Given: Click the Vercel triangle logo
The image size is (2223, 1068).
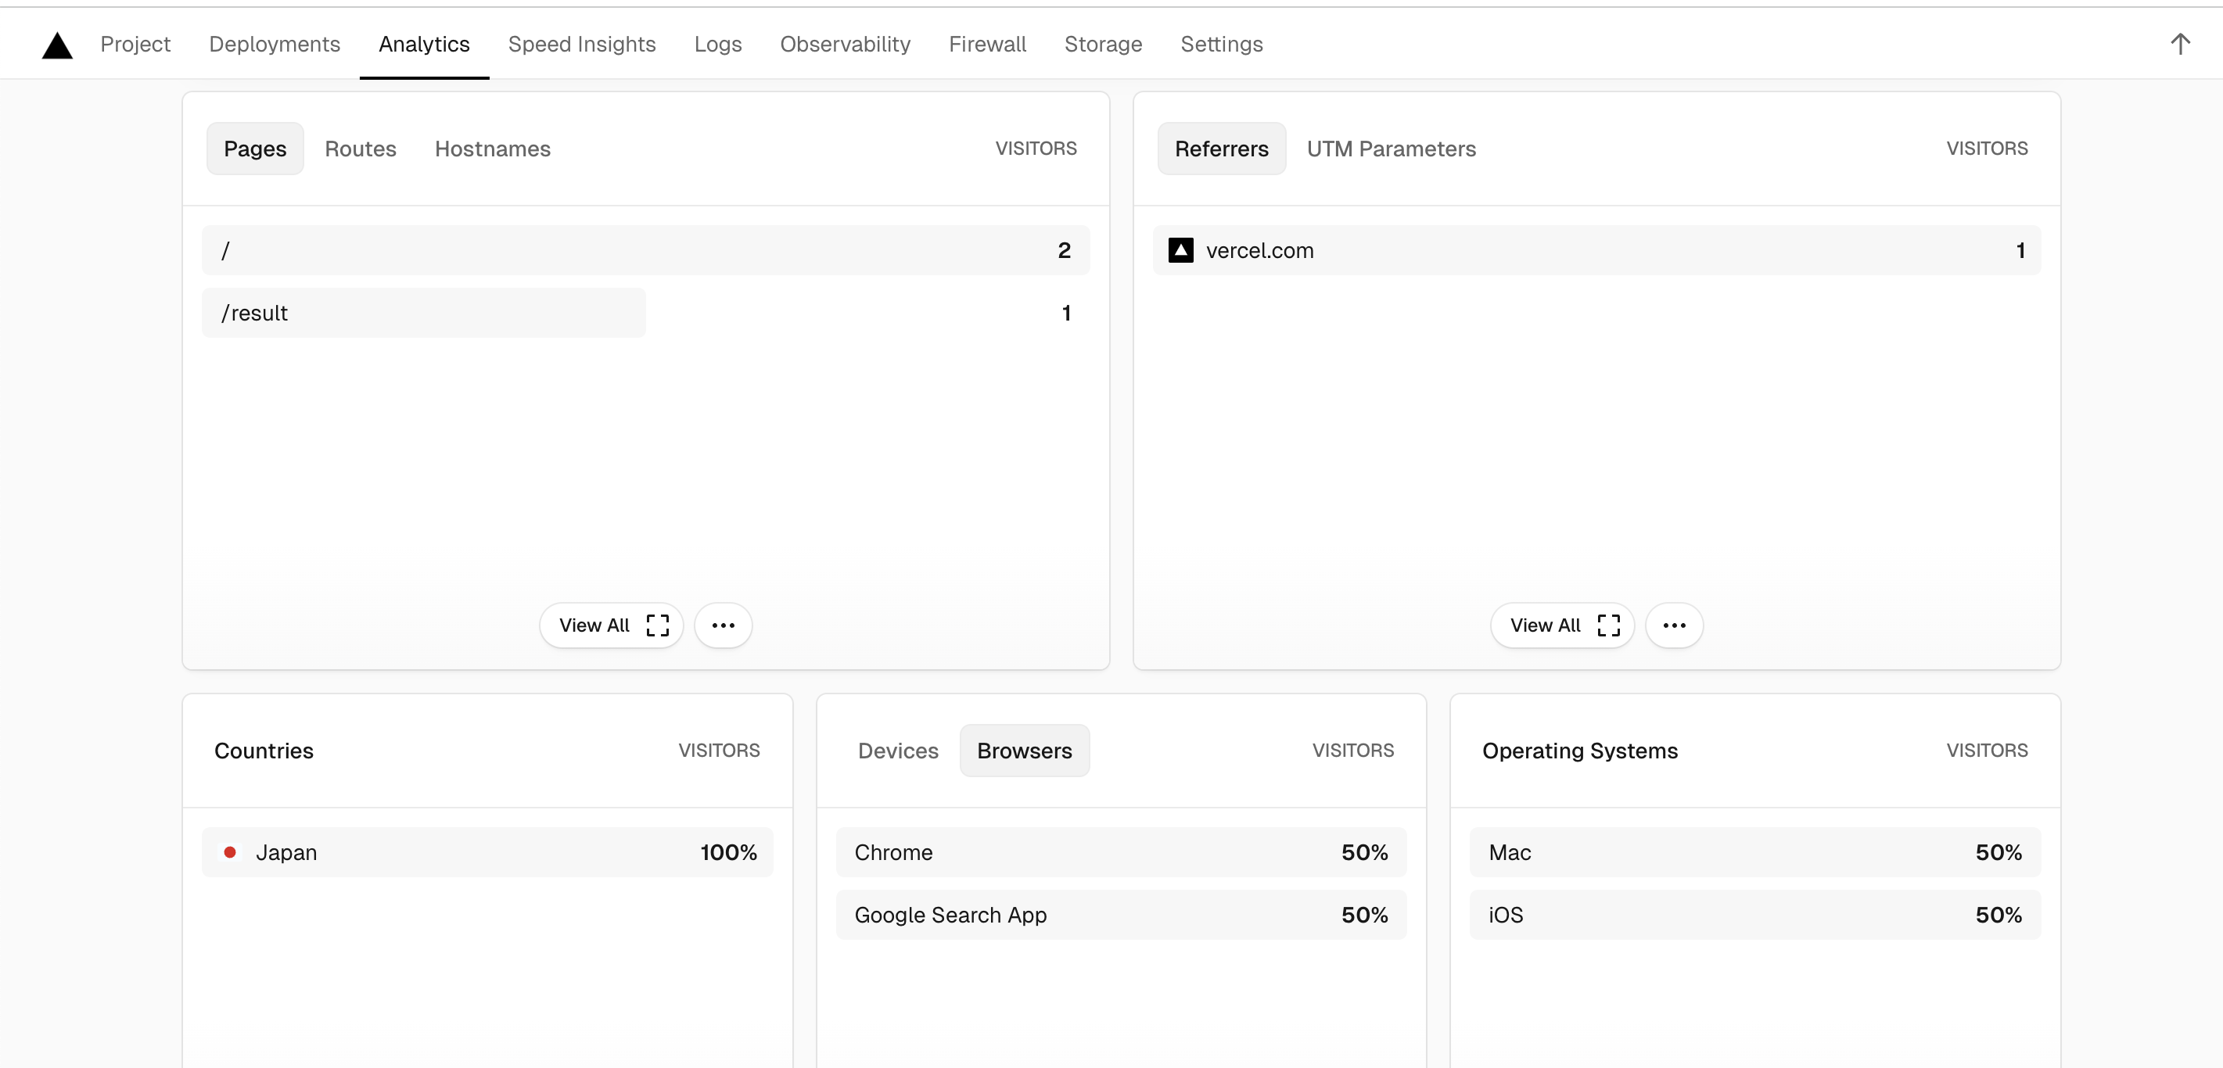Looking at the screenshot, I should pos(57,45).
